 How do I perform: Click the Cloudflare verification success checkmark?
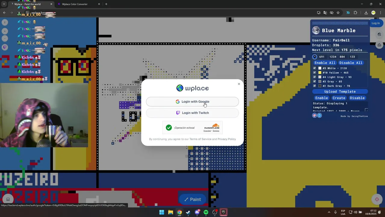[169, 128]
